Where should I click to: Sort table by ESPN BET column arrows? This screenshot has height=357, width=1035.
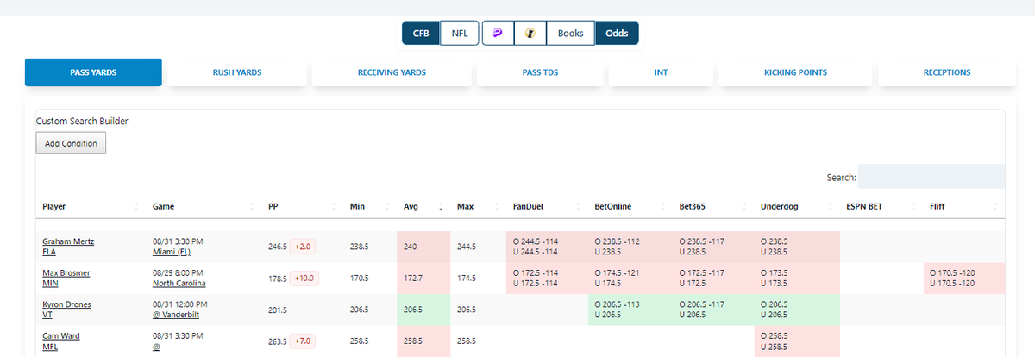(x=914, y=207)
